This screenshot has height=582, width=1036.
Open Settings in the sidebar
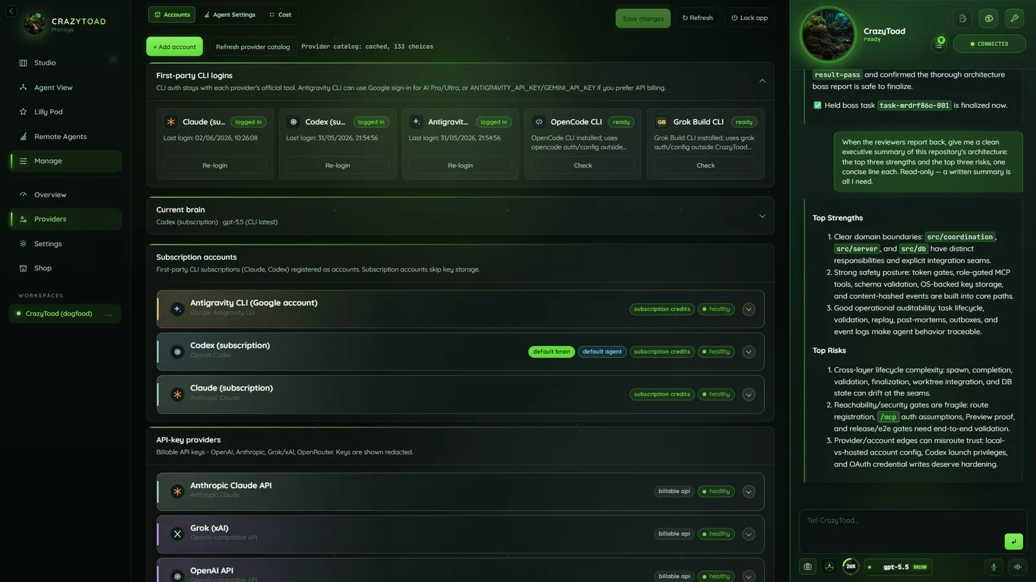click(65, 244)
